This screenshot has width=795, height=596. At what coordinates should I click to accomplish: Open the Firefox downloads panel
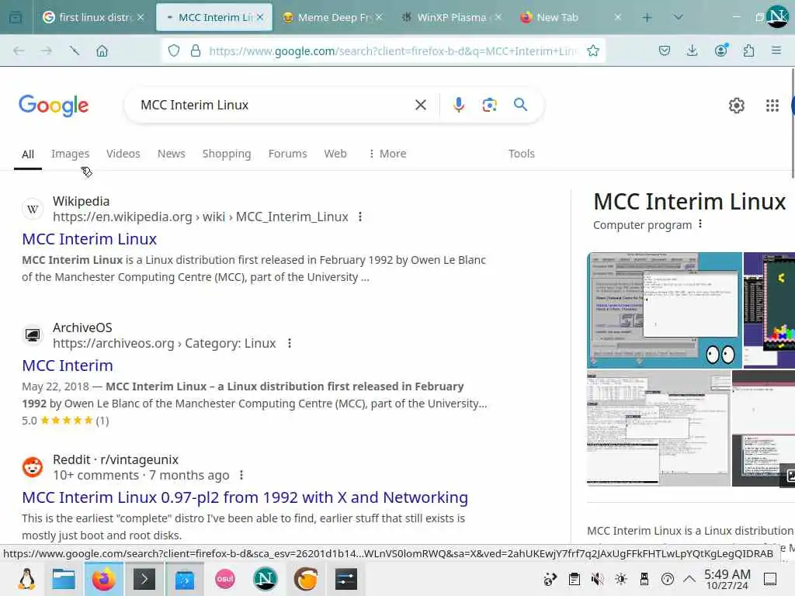tap(692, 50)
